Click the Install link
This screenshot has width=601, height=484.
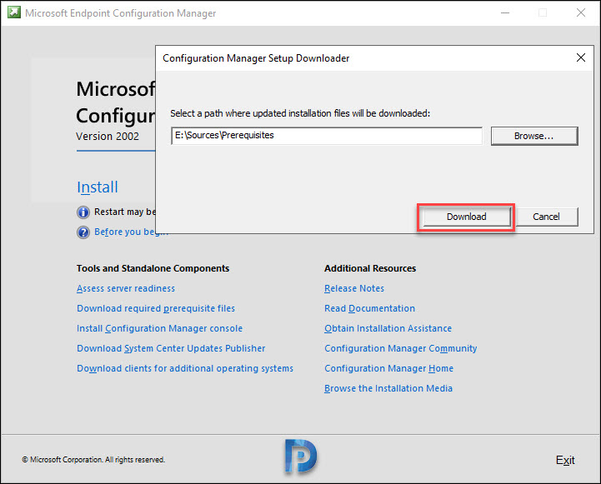98,187
